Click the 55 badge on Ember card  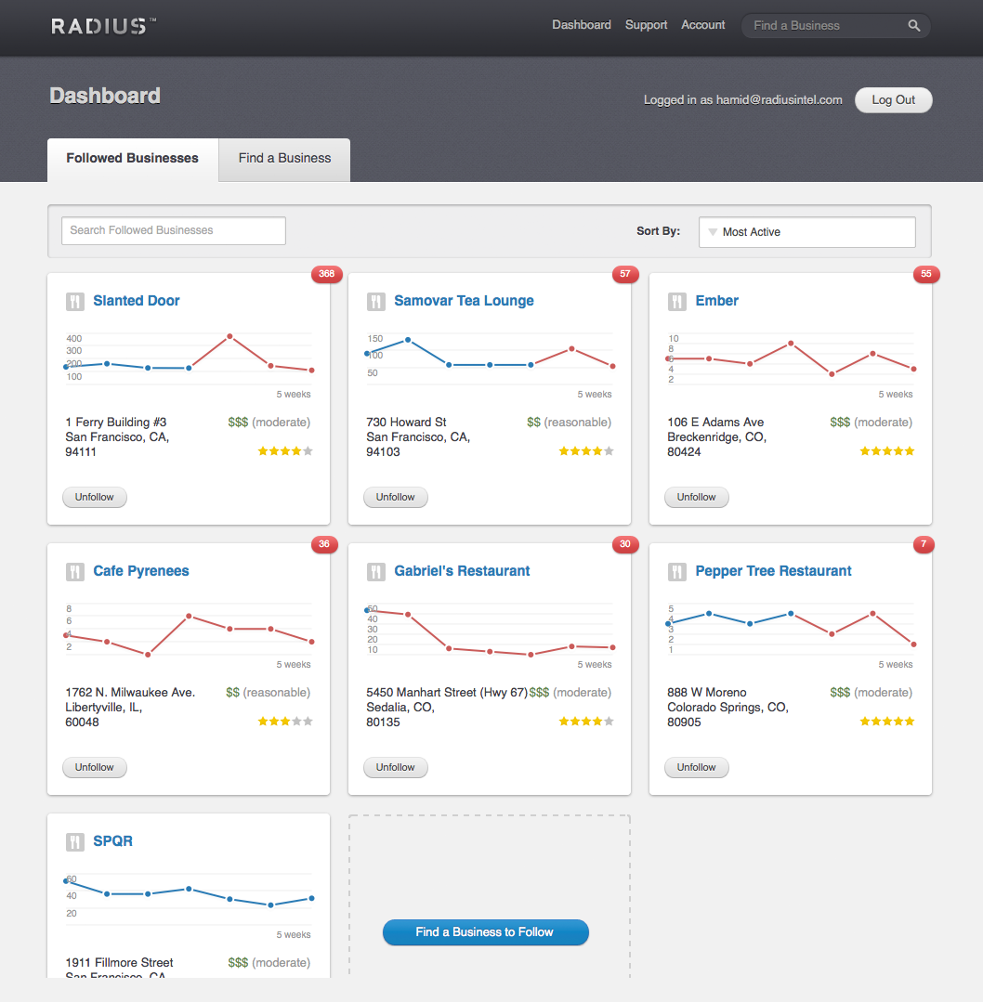tap(926, 274)
